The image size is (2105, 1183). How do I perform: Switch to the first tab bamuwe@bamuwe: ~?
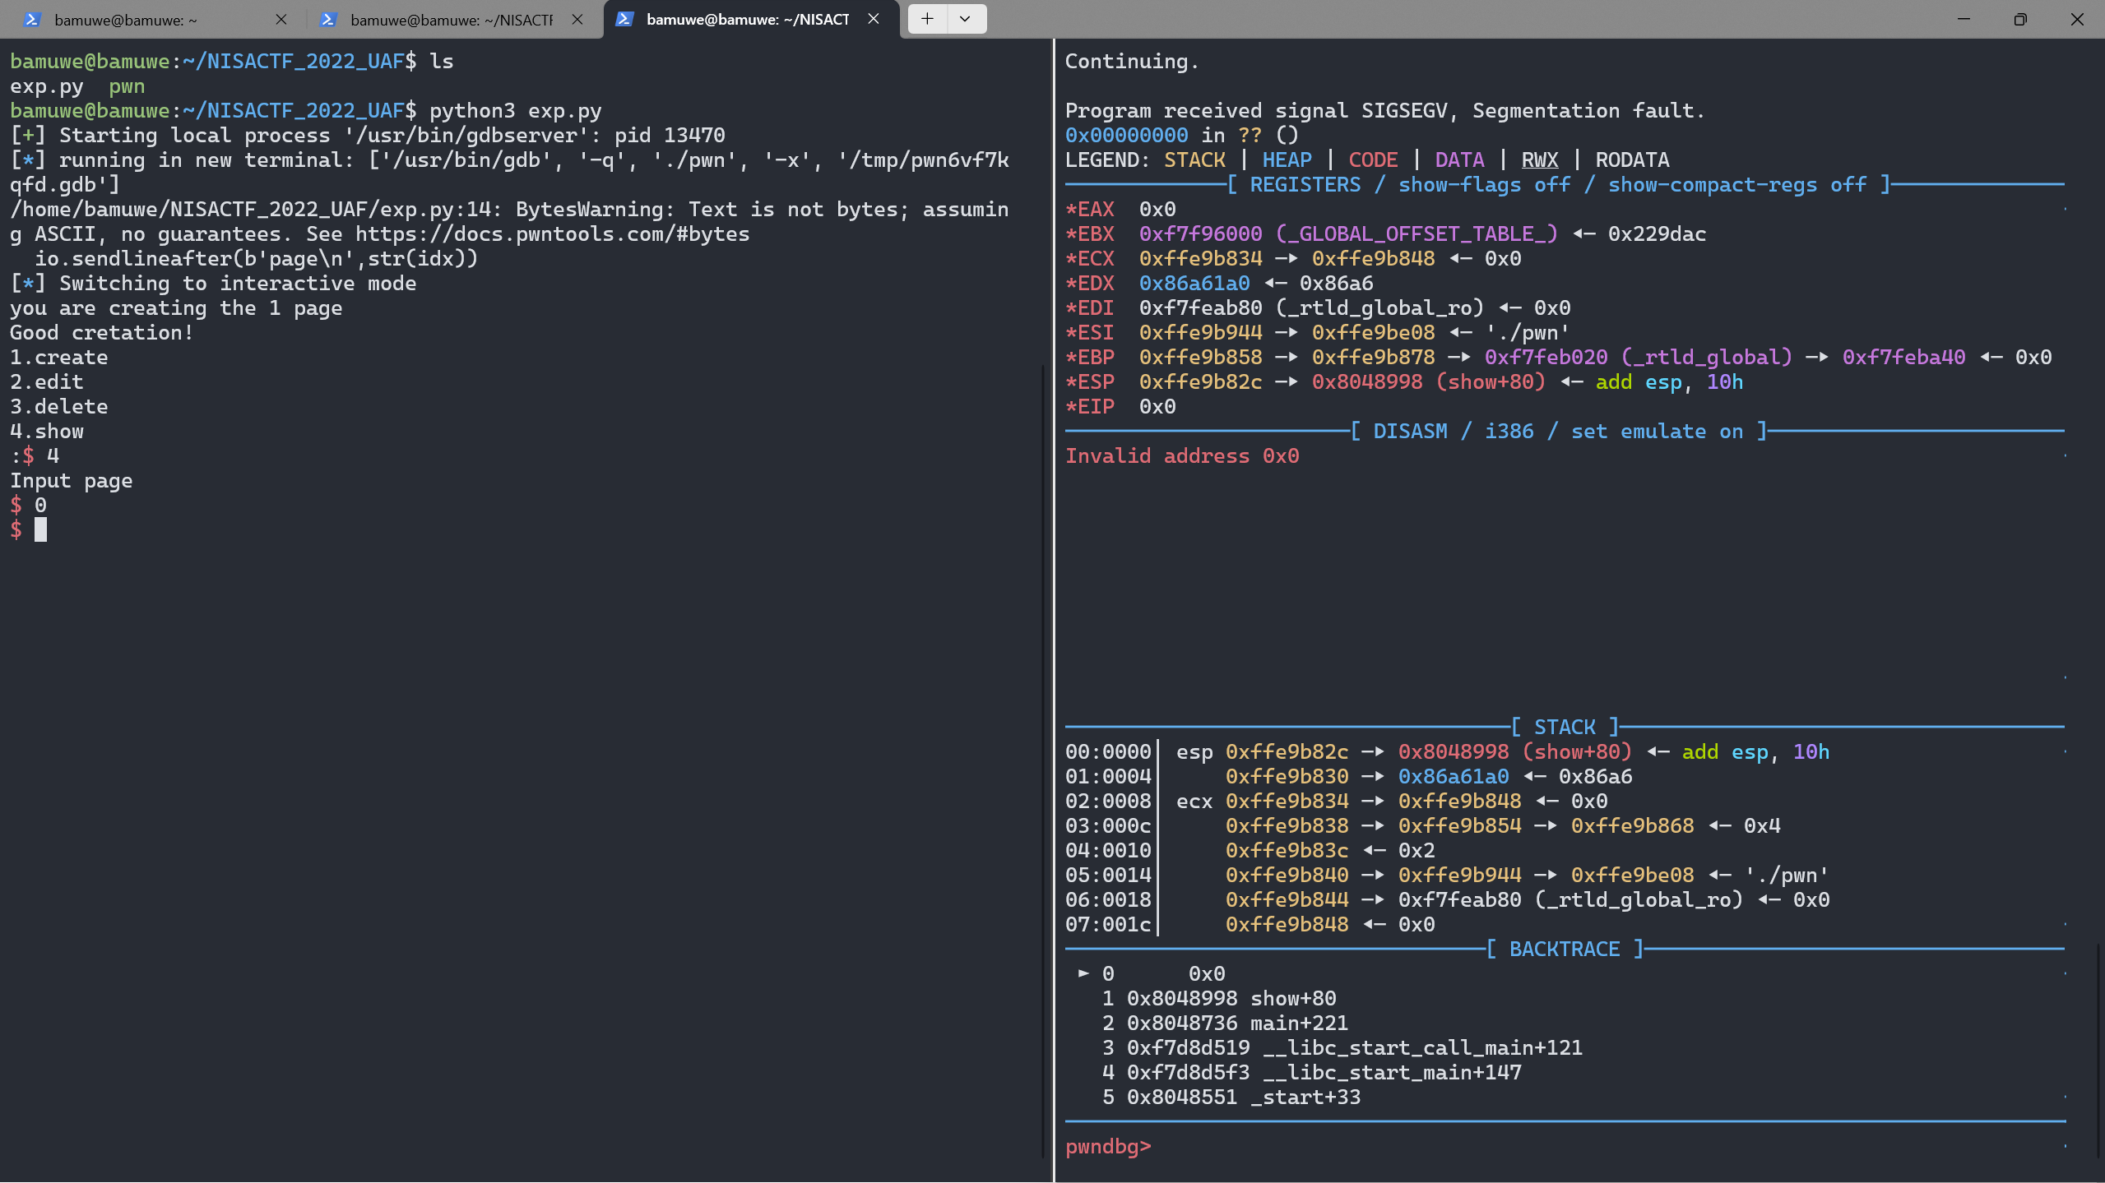[x=155, y=19]
